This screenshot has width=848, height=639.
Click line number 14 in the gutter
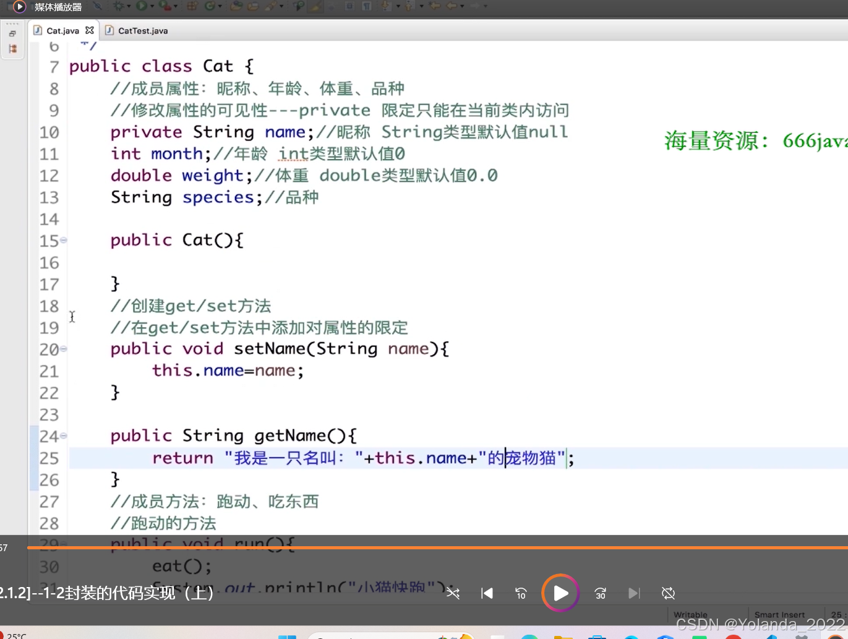pyautogui.click(x=49, y=220)
